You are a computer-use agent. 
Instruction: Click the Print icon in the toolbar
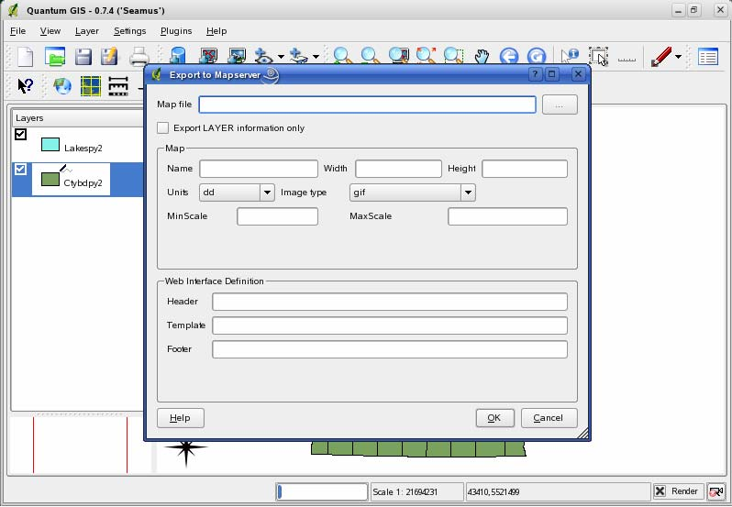(x=139, y=58)
